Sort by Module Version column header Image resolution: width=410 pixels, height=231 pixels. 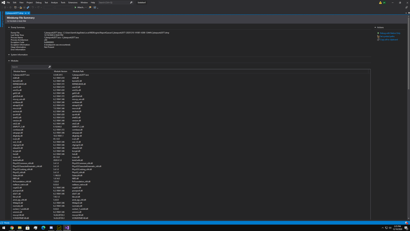click(x=62, y=71)
